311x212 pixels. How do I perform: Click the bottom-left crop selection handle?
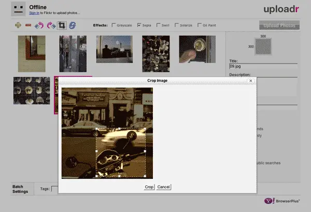[96, 176]
